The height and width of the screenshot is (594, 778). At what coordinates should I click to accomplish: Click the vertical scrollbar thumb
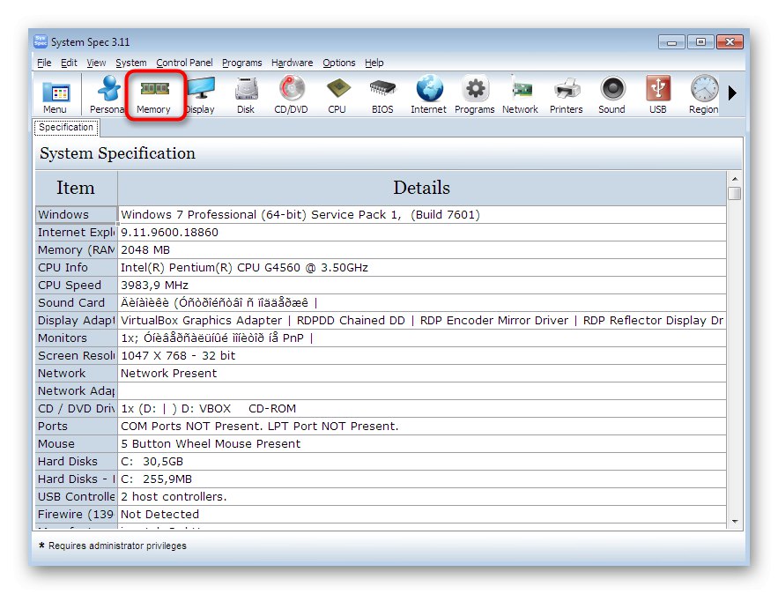(734, 193)
